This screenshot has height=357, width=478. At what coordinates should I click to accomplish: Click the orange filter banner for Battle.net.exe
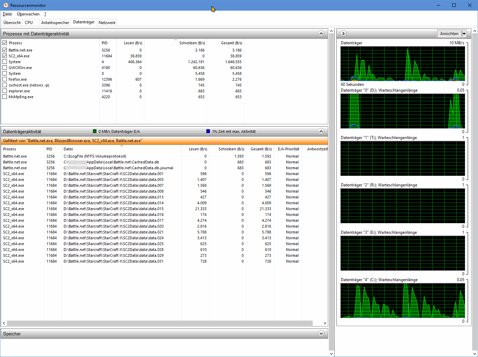164,141
